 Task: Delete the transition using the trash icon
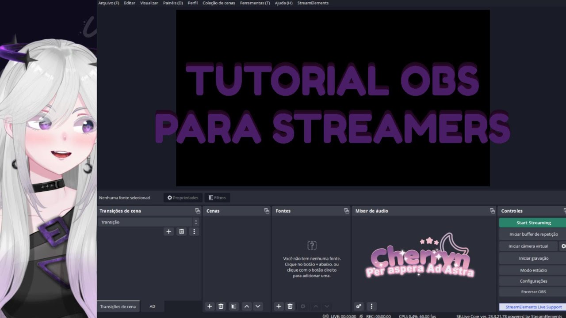tap(181, 231)
